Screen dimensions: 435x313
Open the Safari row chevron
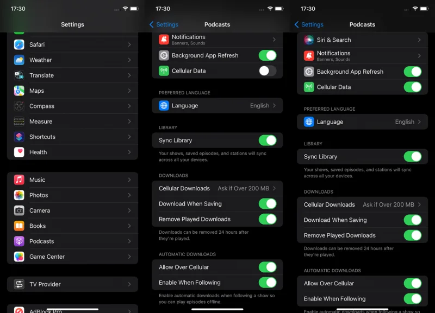click(129, 44)
